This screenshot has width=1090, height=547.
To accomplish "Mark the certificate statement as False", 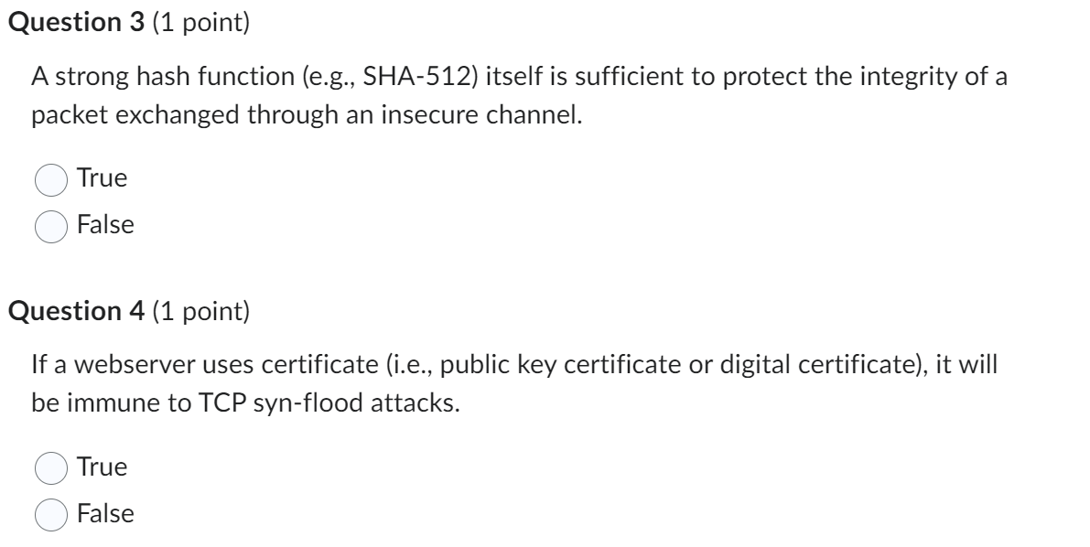I will [x=53, y=512].
